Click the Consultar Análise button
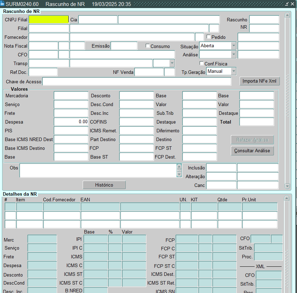The image size is (297, 293). 252,151
